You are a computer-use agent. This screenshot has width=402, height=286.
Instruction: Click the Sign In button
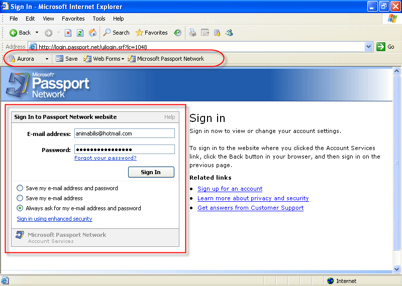pos(151,172)
